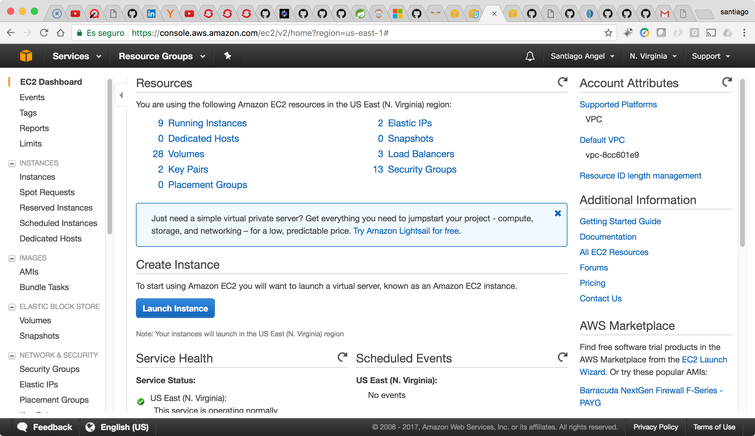Close the active browser tab
This screenshot has width=755, height=436.
click(x=494, y=13)
